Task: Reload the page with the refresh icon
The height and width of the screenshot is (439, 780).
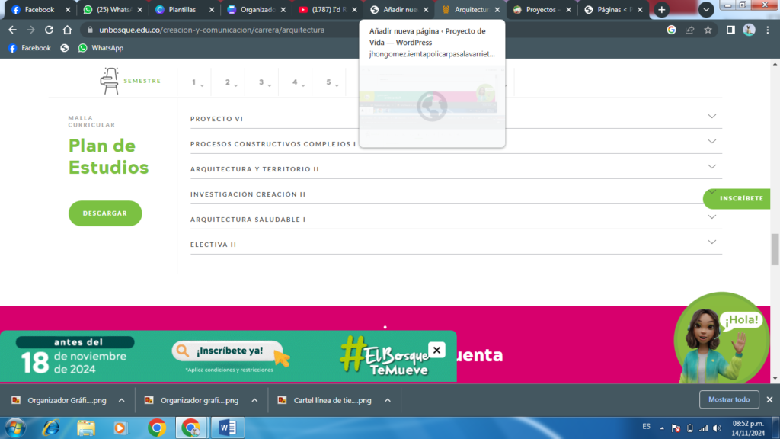Action: pyautogui.click(x=49, y=30)
